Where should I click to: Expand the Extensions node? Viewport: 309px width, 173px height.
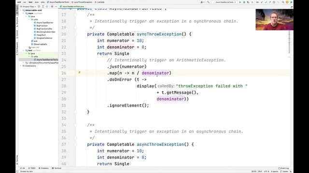(21, 66)
